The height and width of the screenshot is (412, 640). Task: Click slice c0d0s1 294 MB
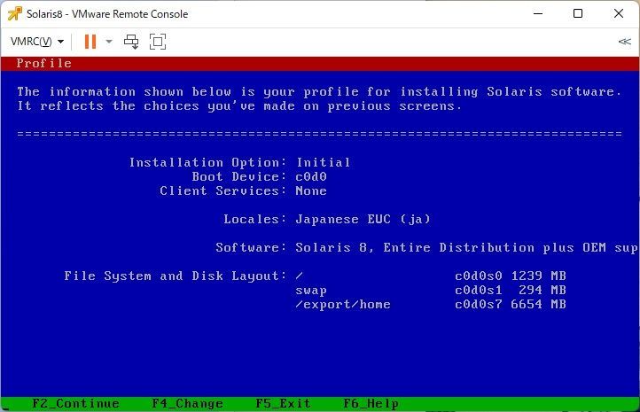pyautogui.click(x=511, y=290)
